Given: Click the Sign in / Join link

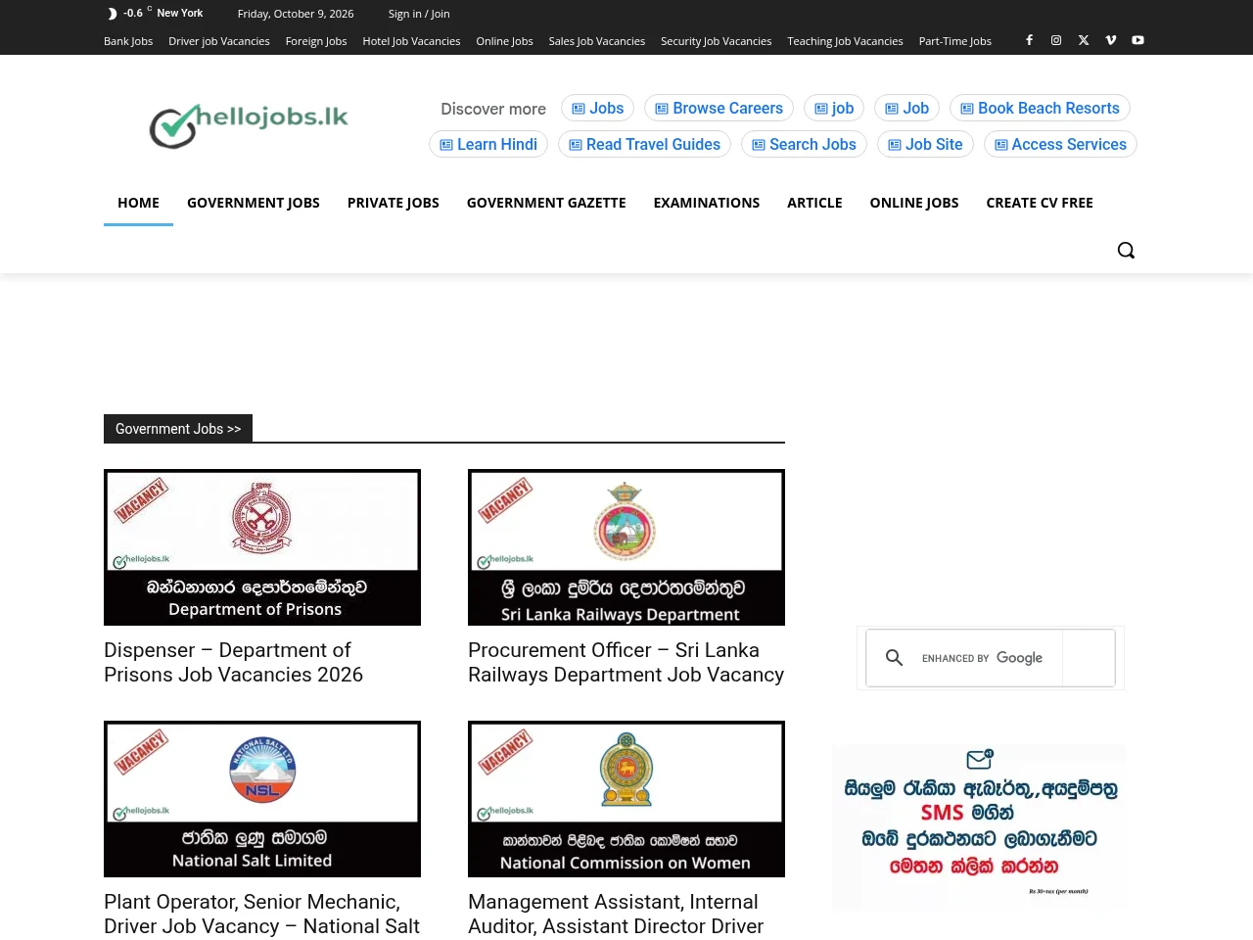Looking at the screenshot, I should click(419, 14).
